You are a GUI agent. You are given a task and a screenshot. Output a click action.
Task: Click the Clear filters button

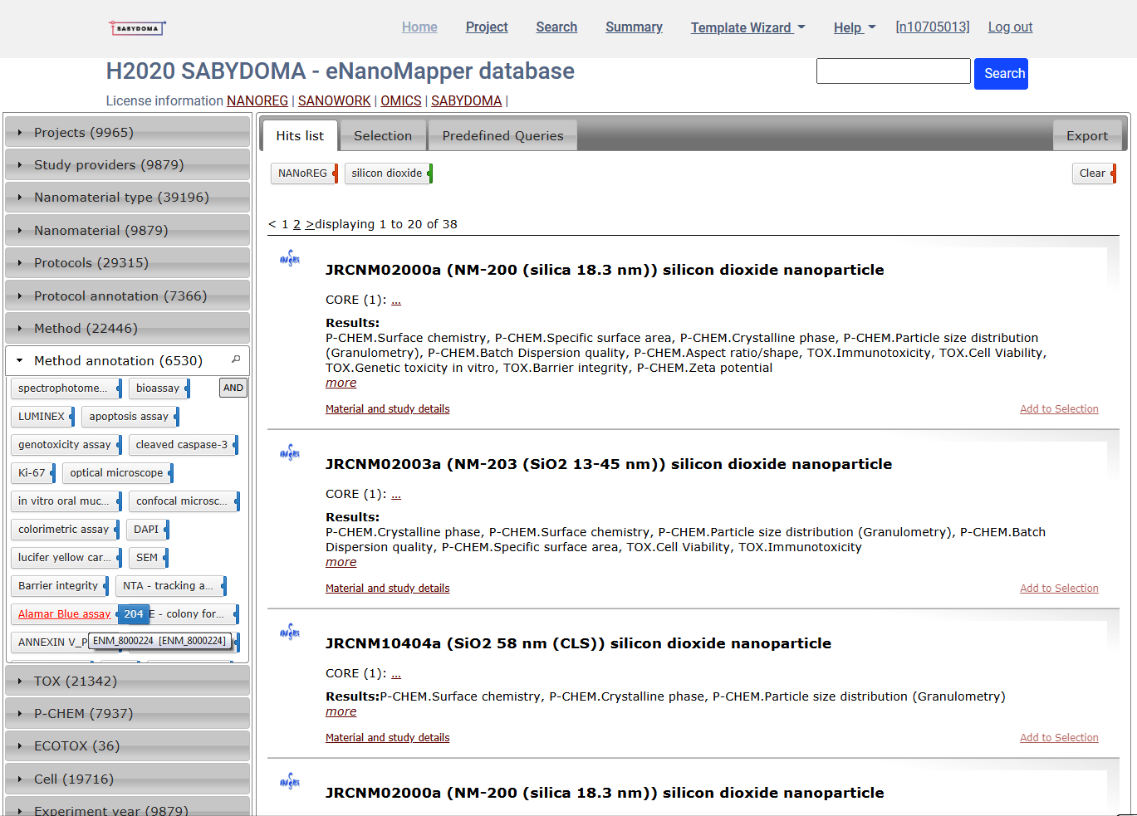tap(1092, 173)
